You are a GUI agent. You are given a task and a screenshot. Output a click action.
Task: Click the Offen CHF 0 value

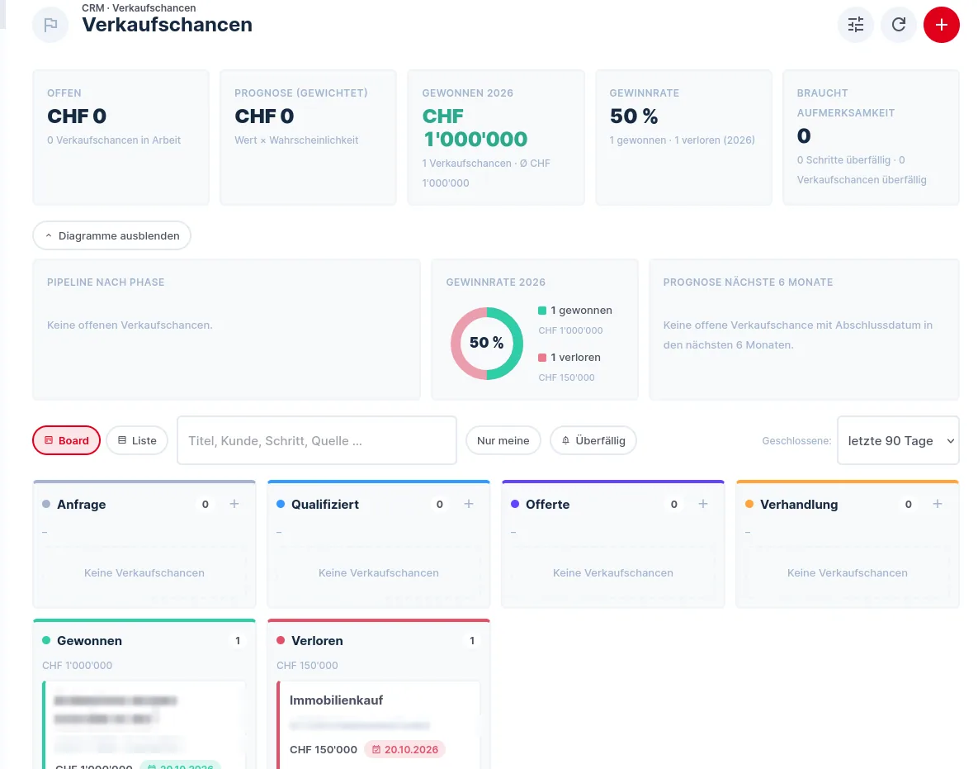[x=77, y=116]
